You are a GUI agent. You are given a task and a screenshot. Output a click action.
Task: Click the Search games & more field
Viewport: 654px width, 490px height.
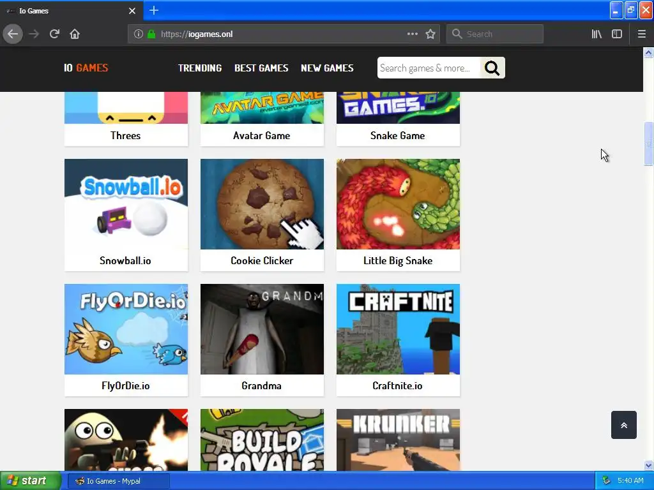(x=429, y=68)
